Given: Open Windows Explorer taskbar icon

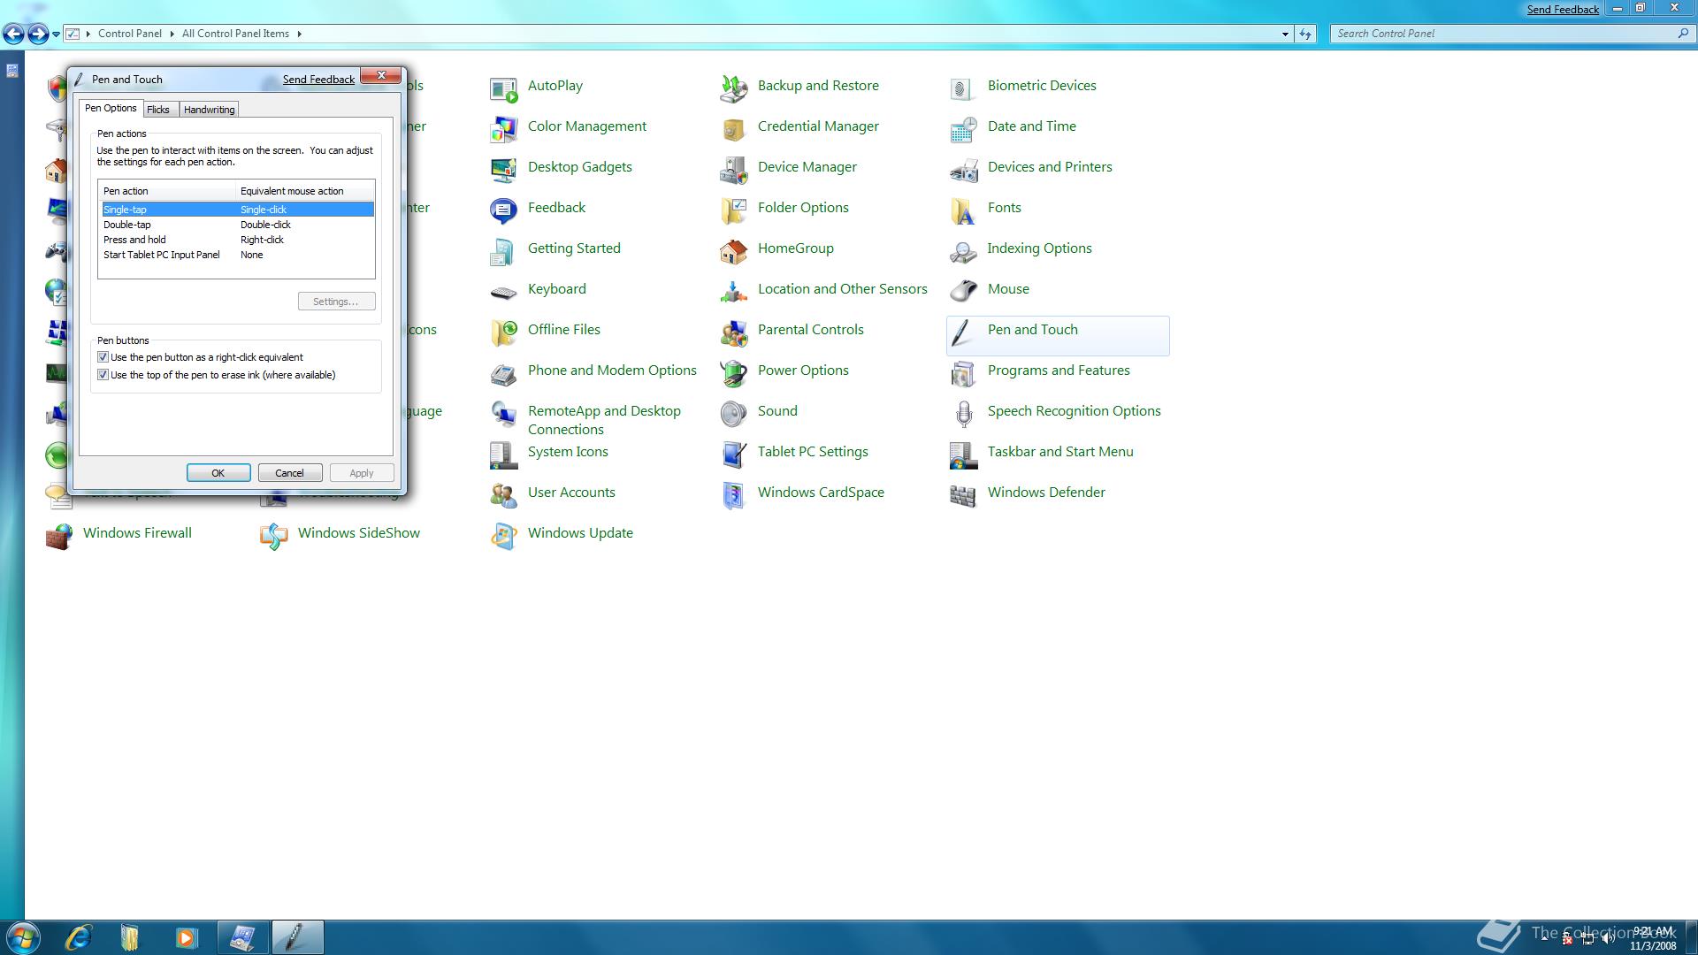Looking at the screenshot, I should coord(130,937).
